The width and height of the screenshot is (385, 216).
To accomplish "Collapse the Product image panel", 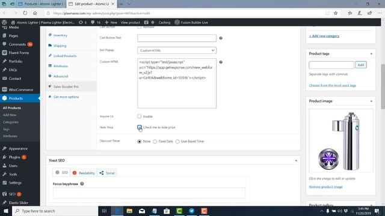I will click(371, 101).
